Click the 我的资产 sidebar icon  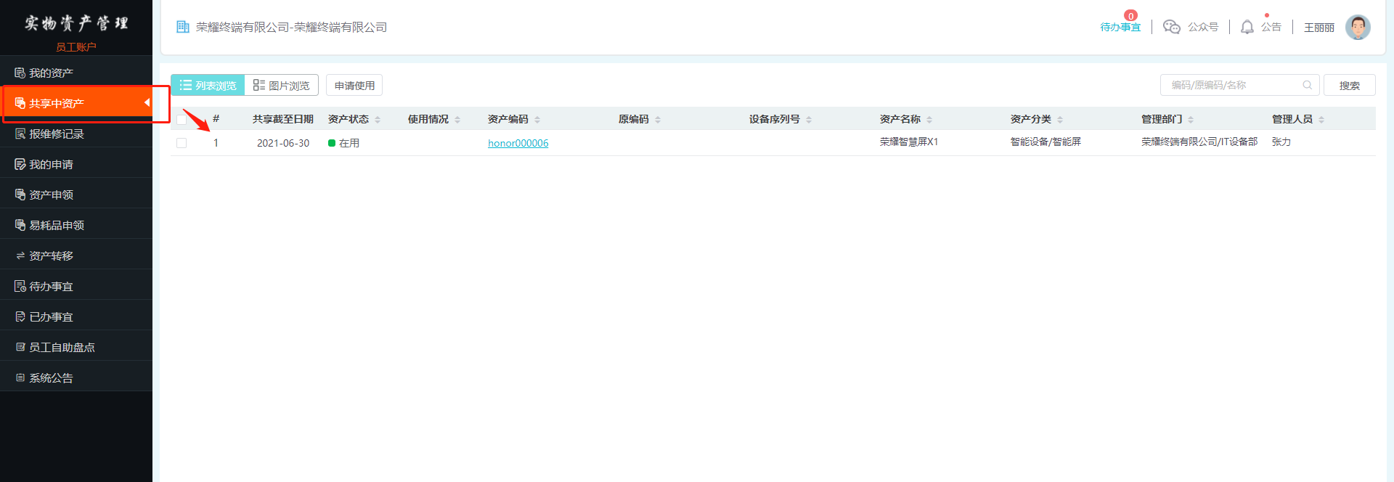click(20, 73)
